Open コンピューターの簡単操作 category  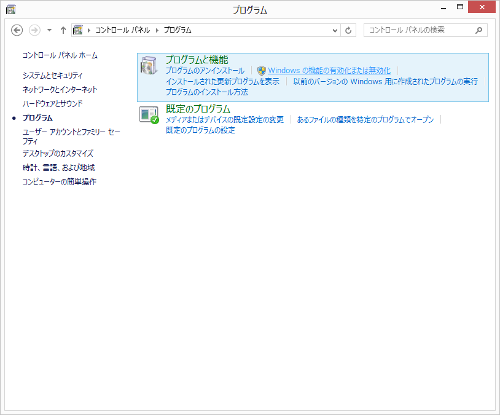[x=60, y=181]
